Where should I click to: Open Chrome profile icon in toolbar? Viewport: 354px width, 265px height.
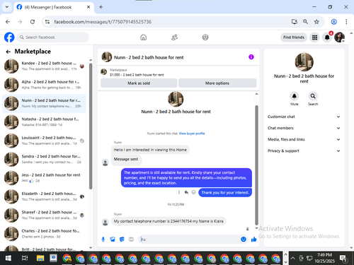[x=333, y=22]
